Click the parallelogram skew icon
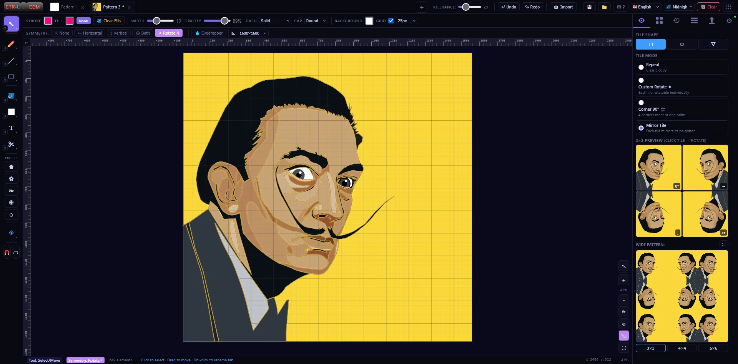This screenshot has height=364, width=738. coord(16,253)
